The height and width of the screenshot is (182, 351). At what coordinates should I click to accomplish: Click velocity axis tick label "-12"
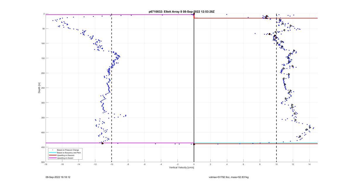(95, 164)
